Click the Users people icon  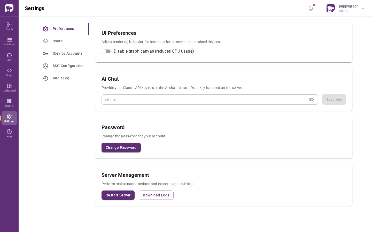click(x=45, y=41)
